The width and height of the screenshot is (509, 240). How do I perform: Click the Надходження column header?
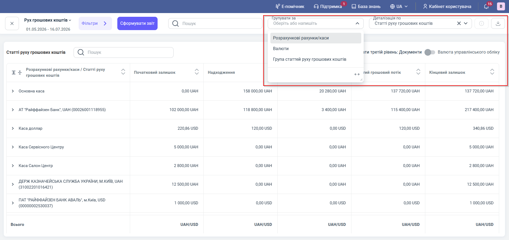(221, 72)
